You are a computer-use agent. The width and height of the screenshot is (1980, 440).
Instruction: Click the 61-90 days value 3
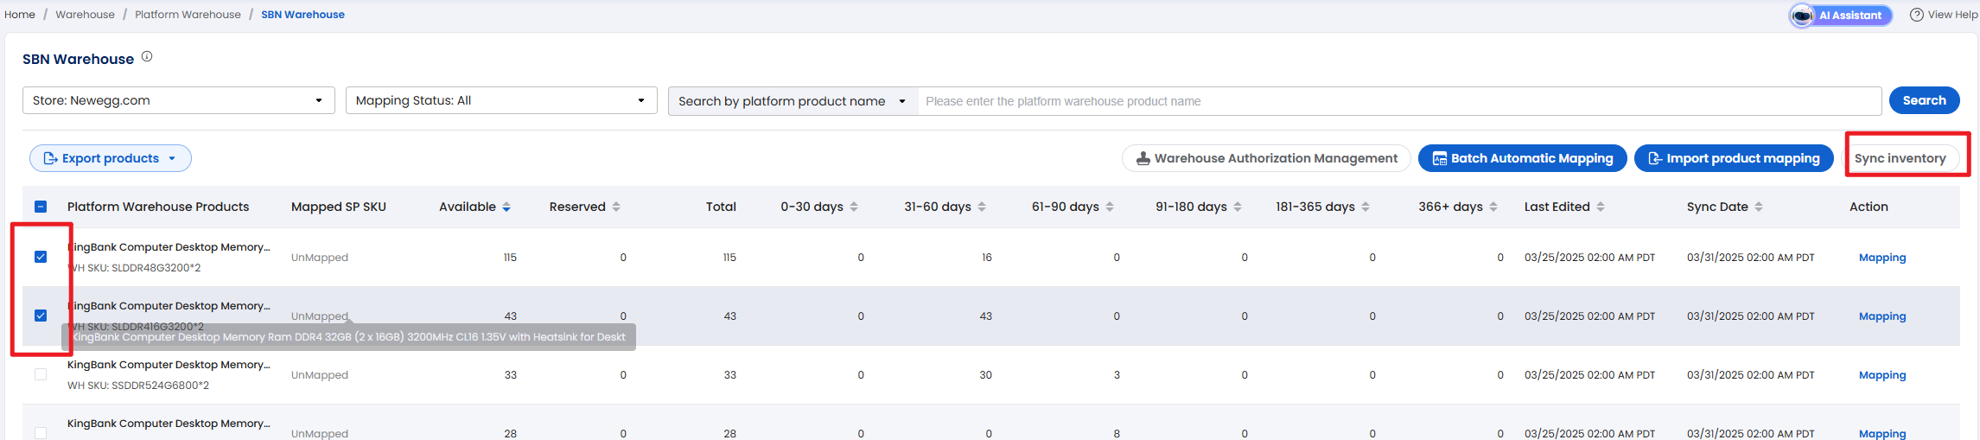(x=1117, y=375)
